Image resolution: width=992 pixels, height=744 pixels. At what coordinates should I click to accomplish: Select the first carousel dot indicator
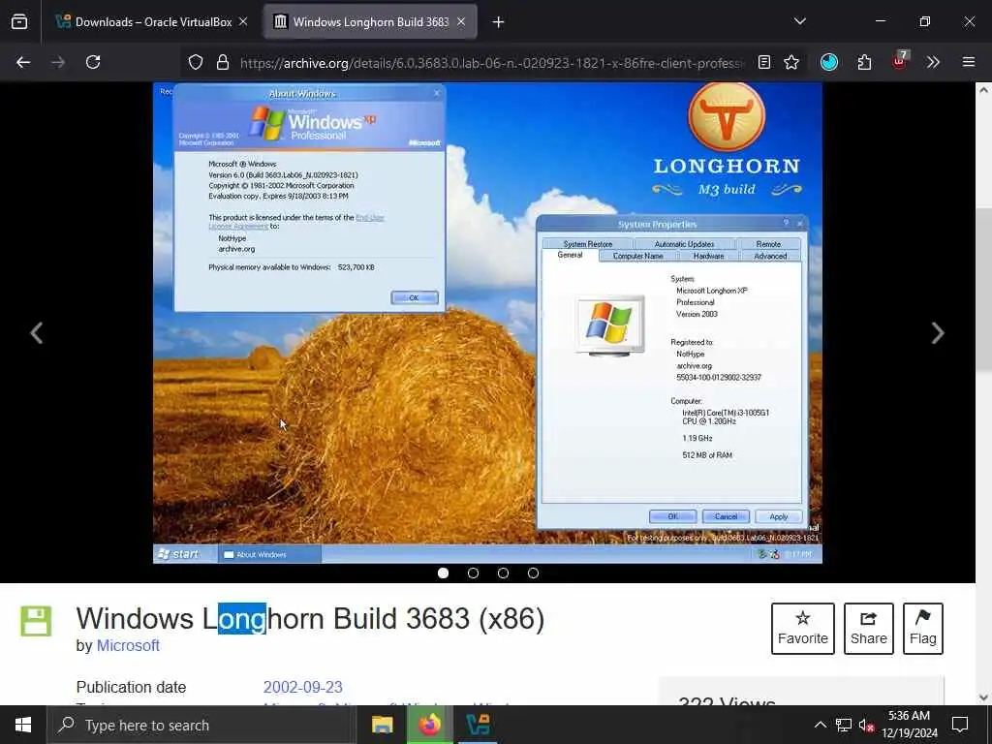coord(443,573)
